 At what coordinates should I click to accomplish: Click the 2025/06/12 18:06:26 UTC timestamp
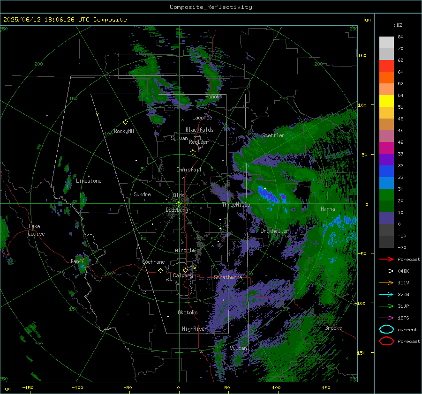coord(65,20)
